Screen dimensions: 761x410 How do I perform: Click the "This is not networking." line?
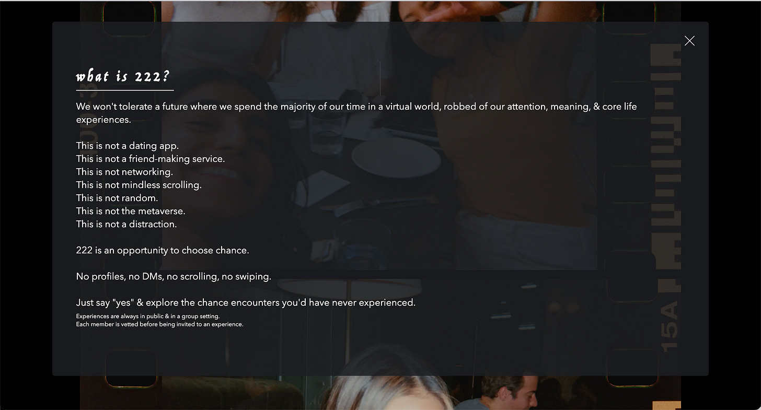124,172
